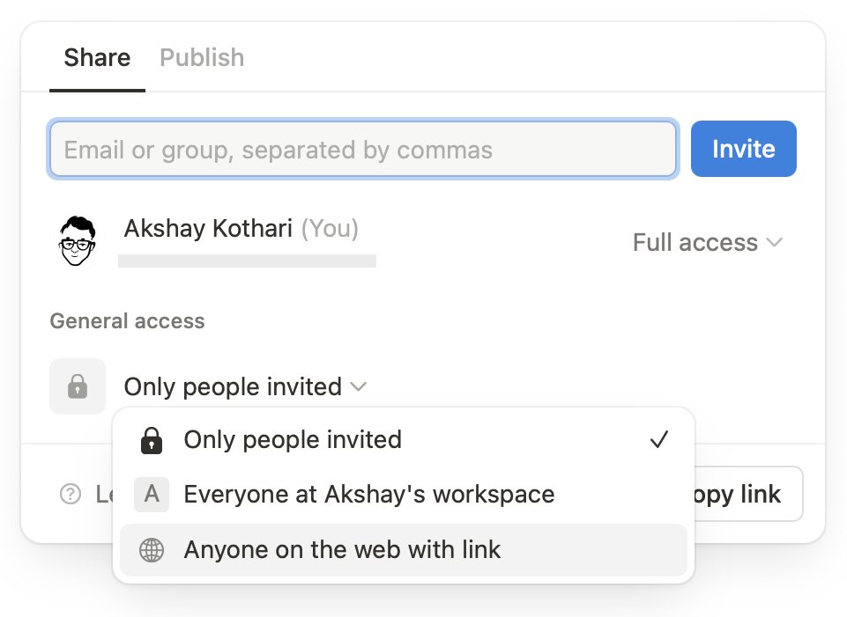Image resolution: width=847 pixels, height=617 pixels.
Task: Click the chevron beside Only people invited
Action: [359, 386]
